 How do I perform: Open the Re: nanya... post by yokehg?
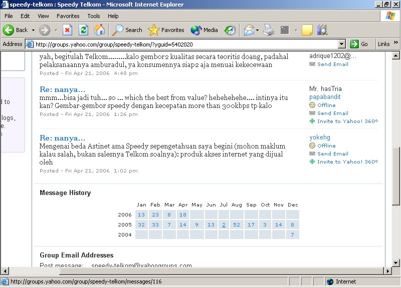point(62,138)
